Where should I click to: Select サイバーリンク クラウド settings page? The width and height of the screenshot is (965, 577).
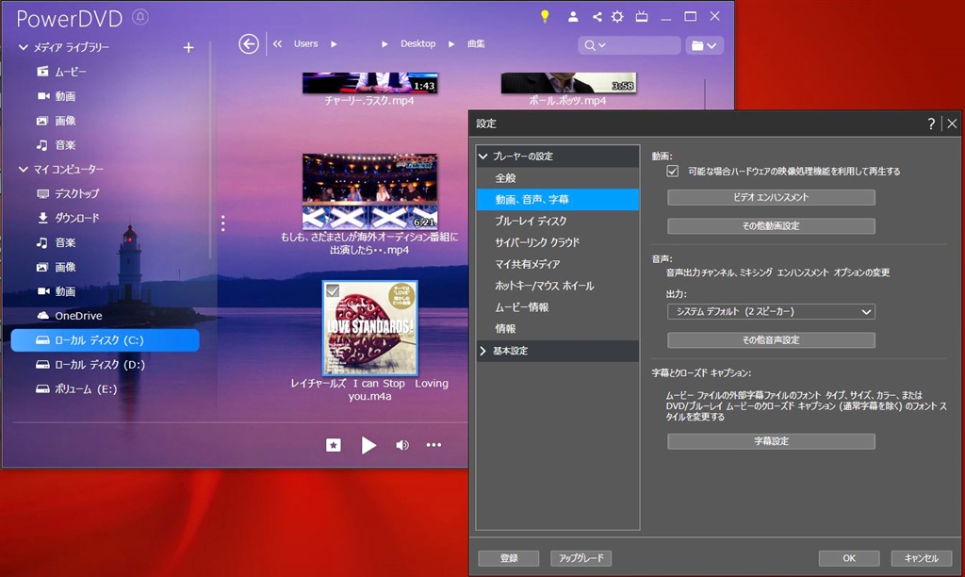pos(558,242)
